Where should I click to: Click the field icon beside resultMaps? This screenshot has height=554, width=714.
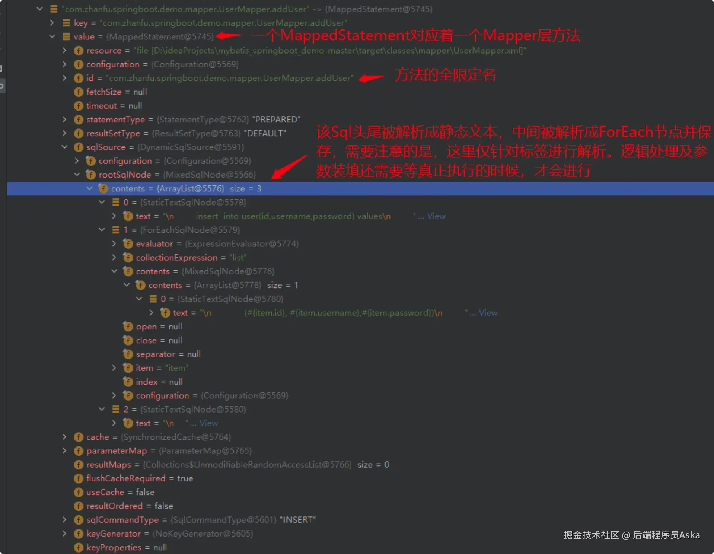point(79,465)
